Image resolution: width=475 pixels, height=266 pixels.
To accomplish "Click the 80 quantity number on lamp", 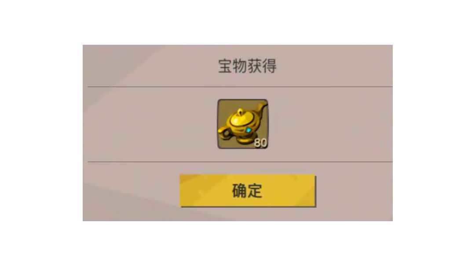I will point(260,143).
